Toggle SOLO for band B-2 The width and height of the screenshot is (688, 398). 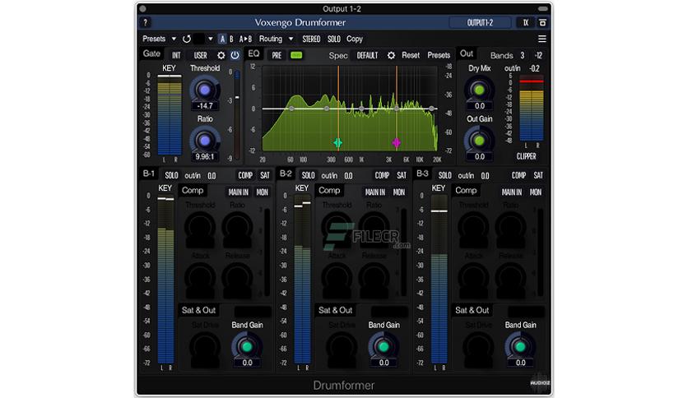[x=308, y=175]
